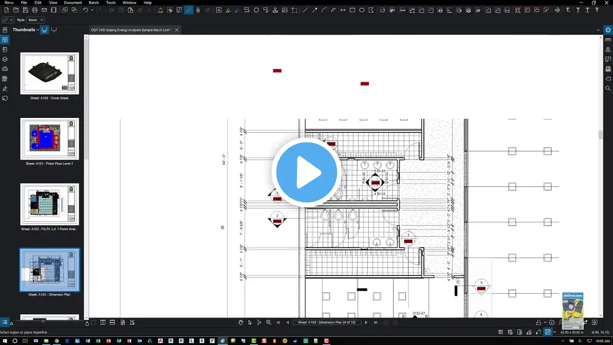Create a new PDF document
613x345 pixels.
coord(7,10)
